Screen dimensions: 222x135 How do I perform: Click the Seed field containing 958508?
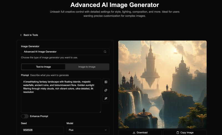[x=42, y=130]
